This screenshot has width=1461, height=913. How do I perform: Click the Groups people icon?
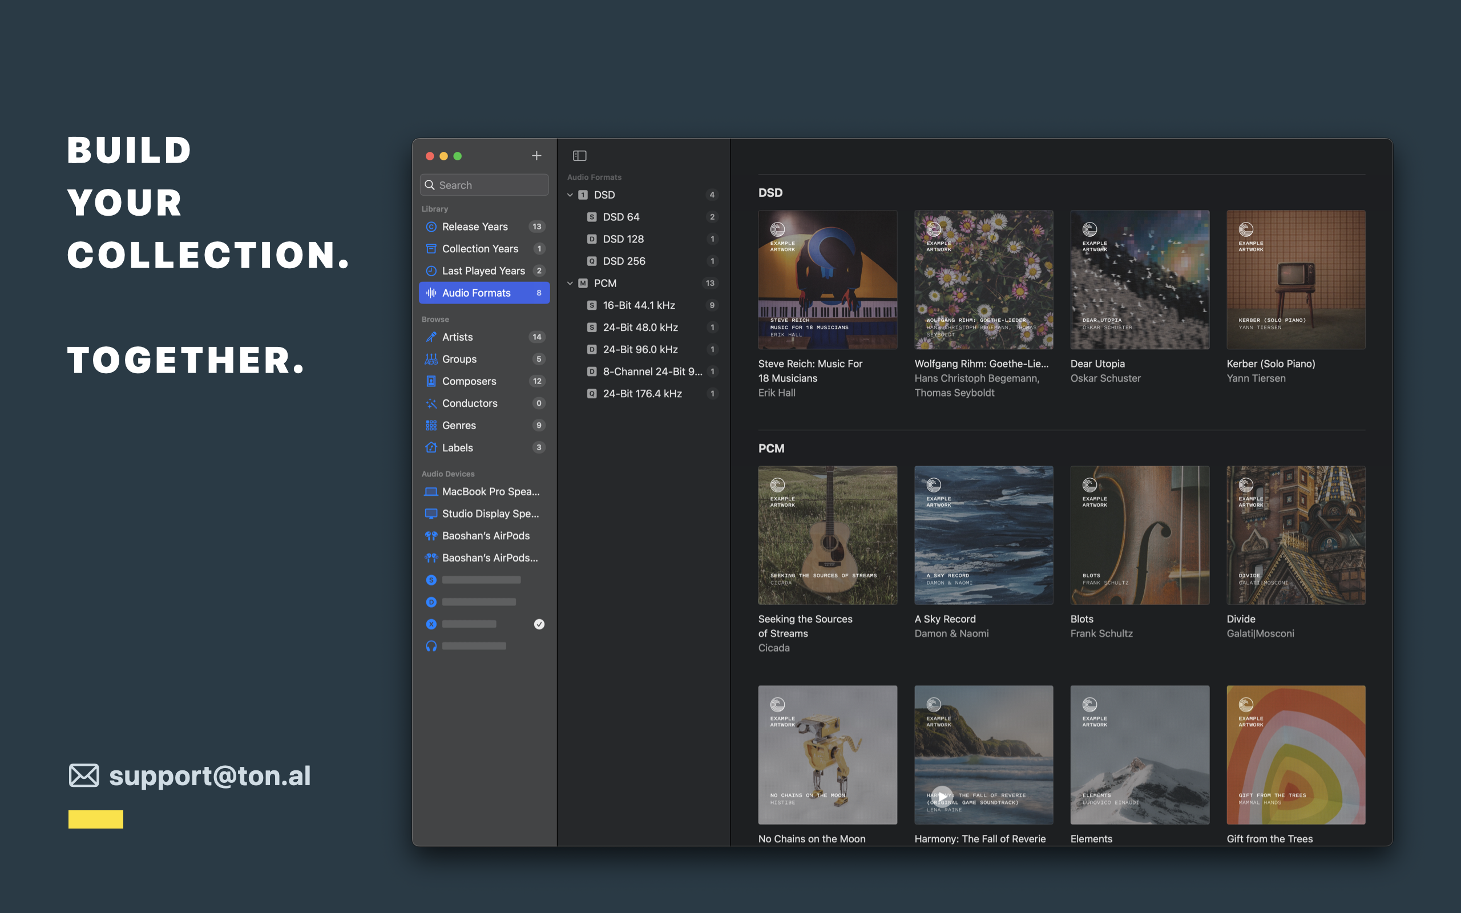point(431,359)
